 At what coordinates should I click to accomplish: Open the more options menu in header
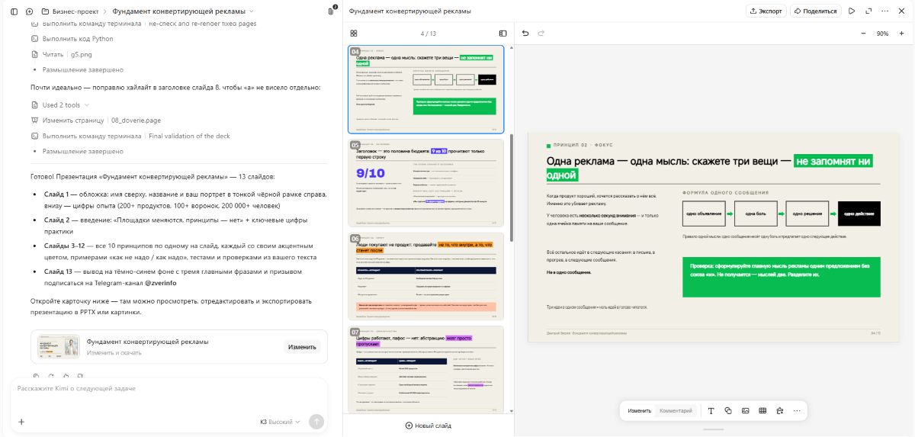[x=885, y=11]
